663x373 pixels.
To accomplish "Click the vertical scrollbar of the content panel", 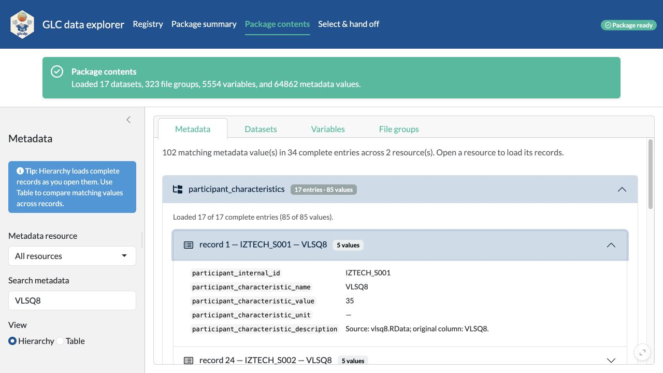I will pyautogui.click(x=651, y=175).
